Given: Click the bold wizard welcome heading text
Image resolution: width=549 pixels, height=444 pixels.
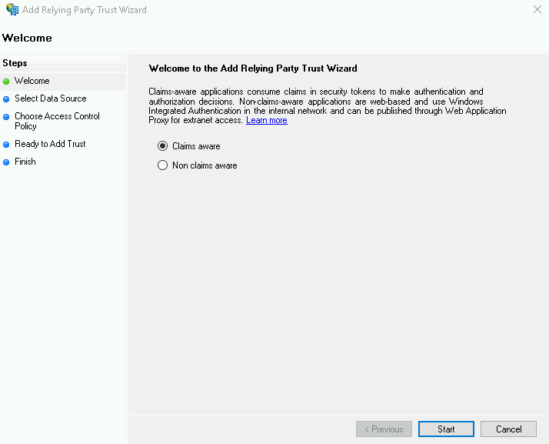Looking at the screenshot, I should [252, 68].
